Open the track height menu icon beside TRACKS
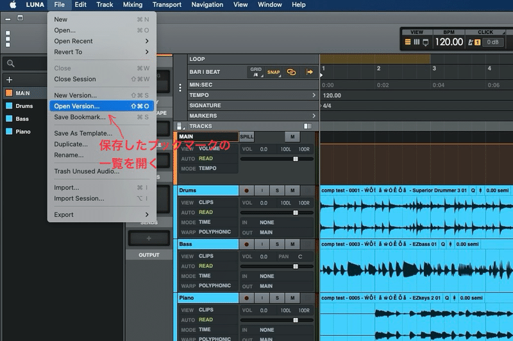 tap(180, 126)
